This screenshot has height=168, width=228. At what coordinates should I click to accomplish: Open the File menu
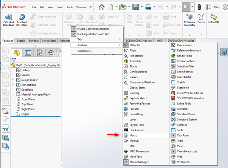[x=34, y=7]
